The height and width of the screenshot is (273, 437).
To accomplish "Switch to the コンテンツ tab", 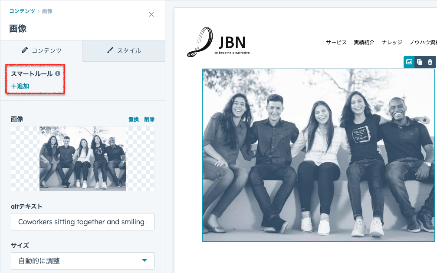I will (x=42, y=50).
